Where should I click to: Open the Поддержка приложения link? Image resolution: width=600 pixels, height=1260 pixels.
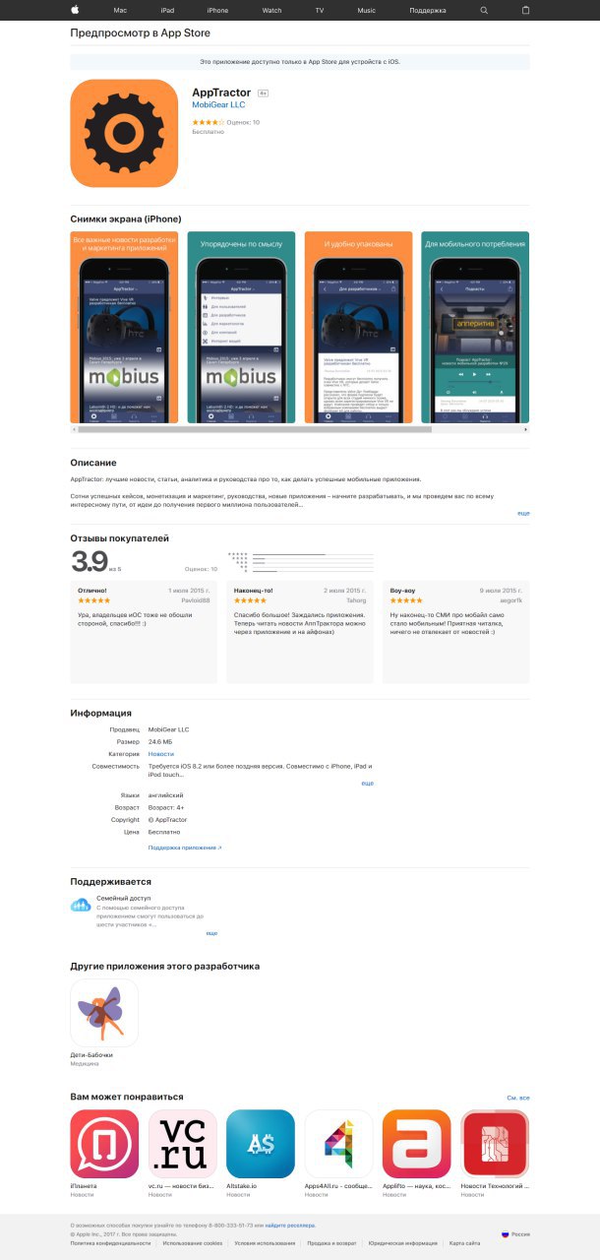click(x=185, y=847)
